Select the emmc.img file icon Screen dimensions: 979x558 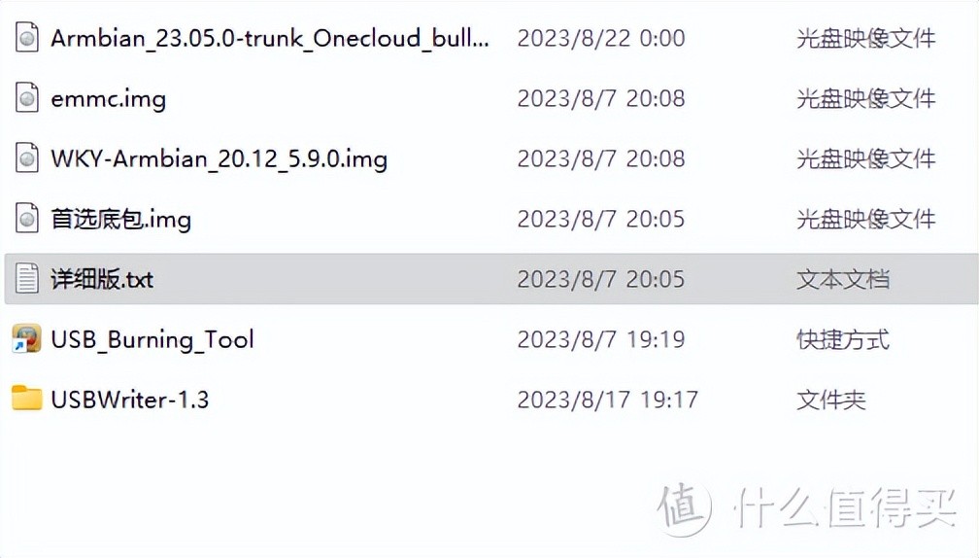(27, 98)
